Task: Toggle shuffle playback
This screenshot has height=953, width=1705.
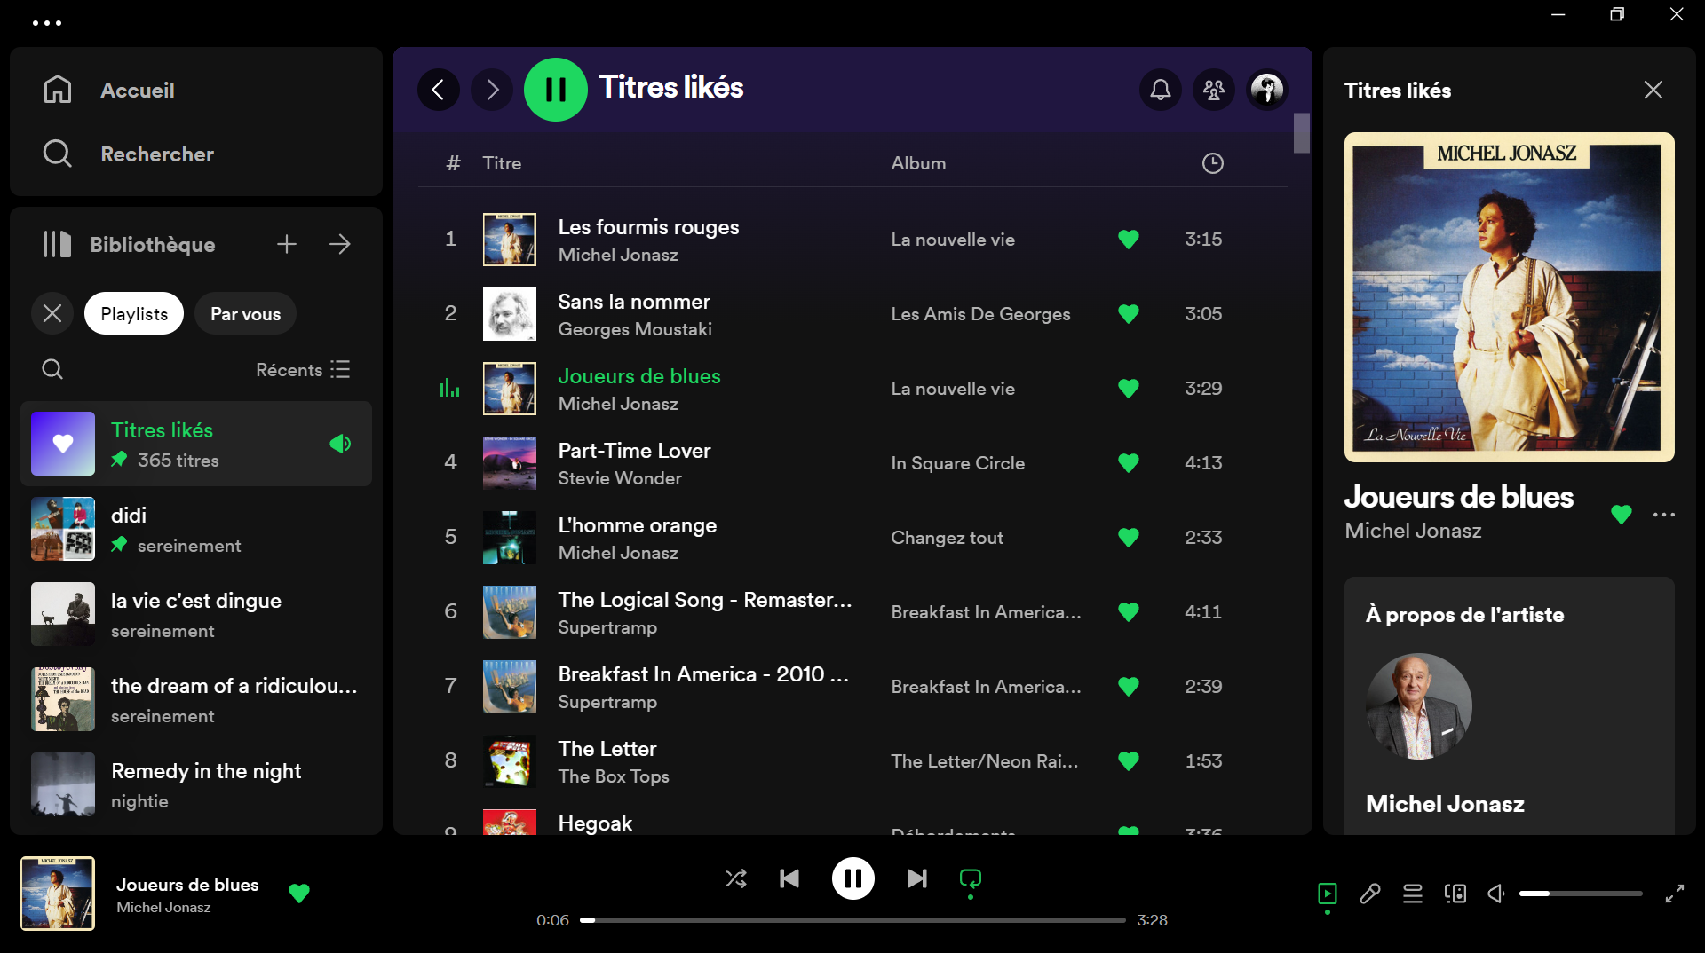Action: [735, 878]
